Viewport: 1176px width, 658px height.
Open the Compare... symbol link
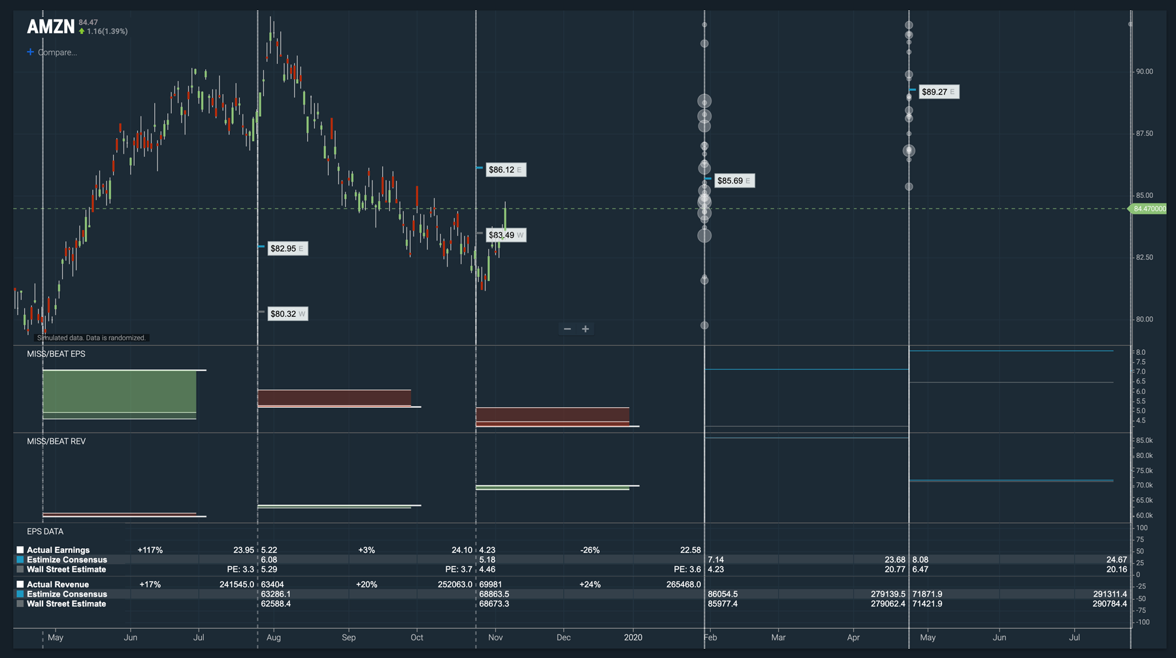(57, 52)
